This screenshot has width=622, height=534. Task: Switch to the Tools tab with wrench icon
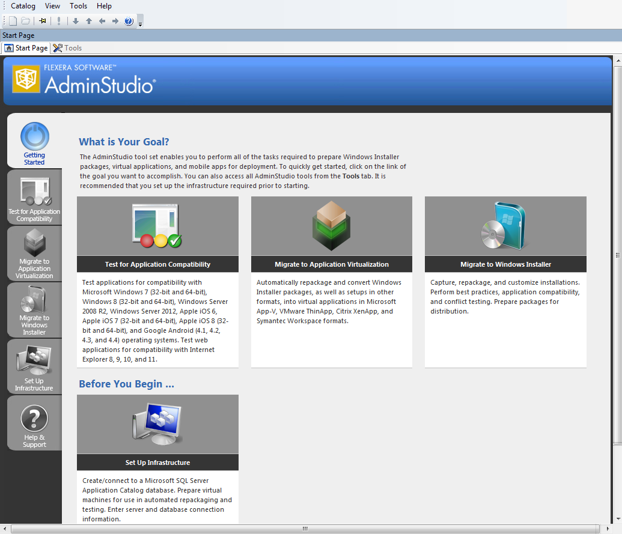pyautogui.click(x=67, y=48)
